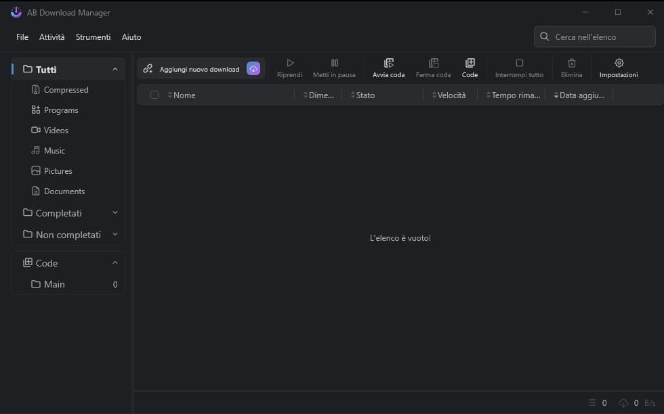Expand the Completati chevron

click(x=115, y=212)
